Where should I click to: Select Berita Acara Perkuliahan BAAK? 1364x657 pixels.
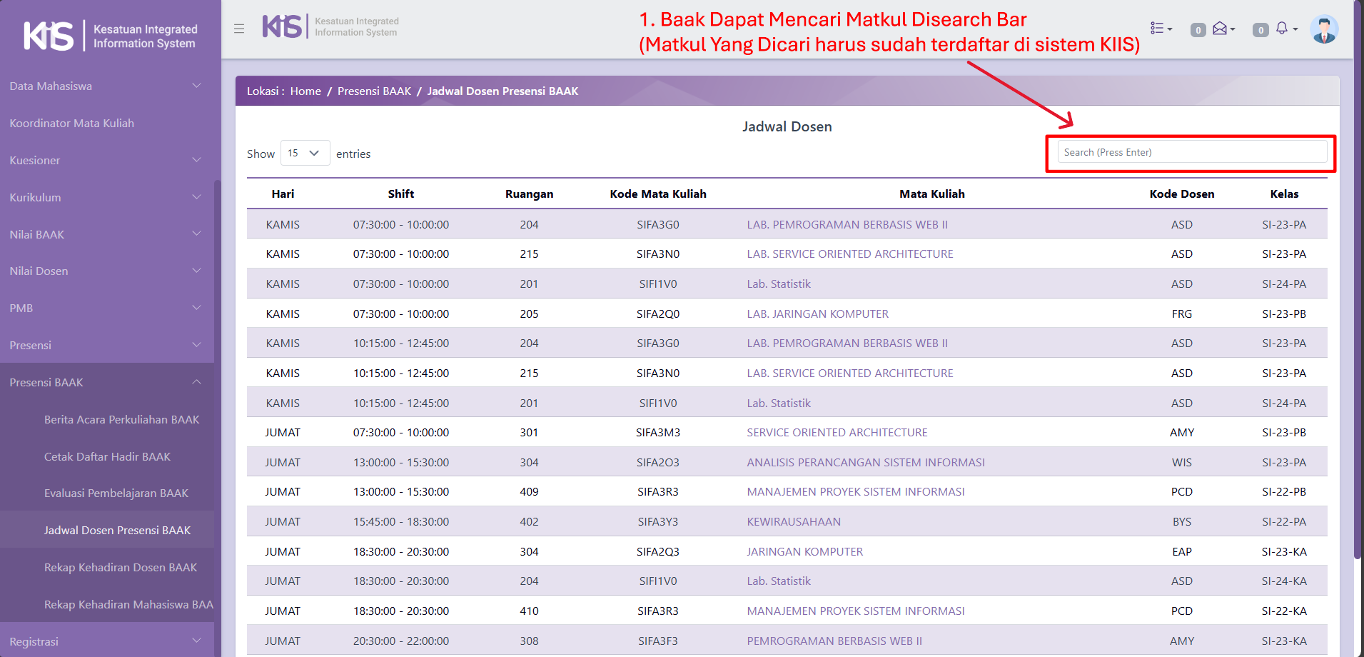pos(121,419)
